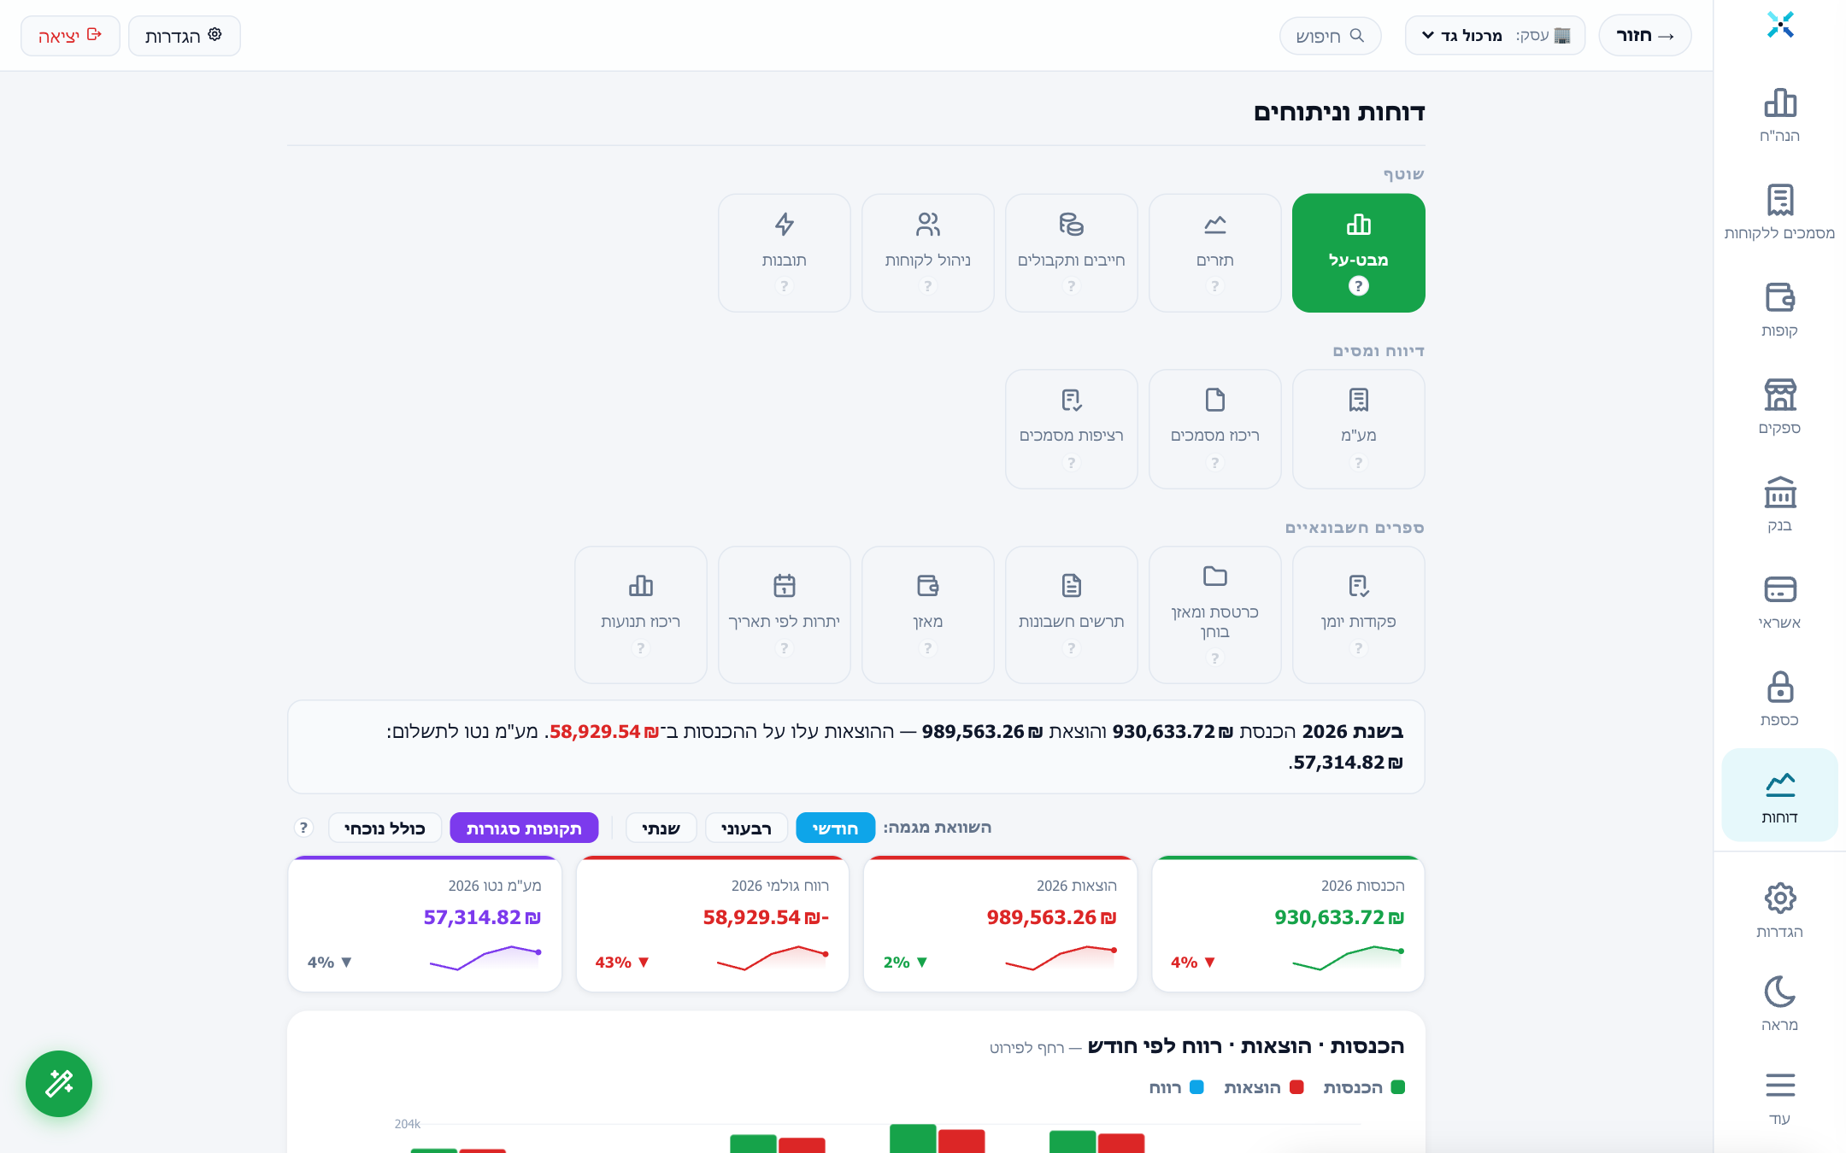Open the רציפות מסמכים report card
Viewport: 1846px width, 1153px height.
tap(1071, 429)
